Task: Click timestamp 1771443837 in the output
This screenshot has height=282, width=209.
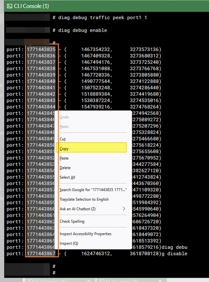Action: (41, 62)
